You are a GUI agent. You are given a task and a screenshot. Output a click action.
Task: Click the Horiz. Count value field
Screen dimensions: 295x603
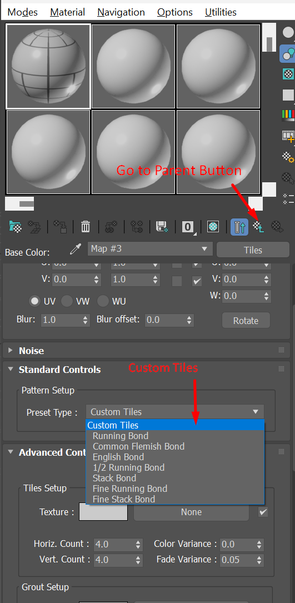114,544
